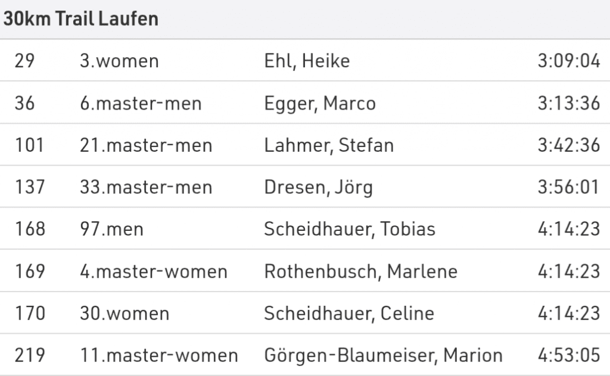This screenshot has height=376, width=610.
Task: Click the 6.master-men category label
Action: [x=141, y=104]
